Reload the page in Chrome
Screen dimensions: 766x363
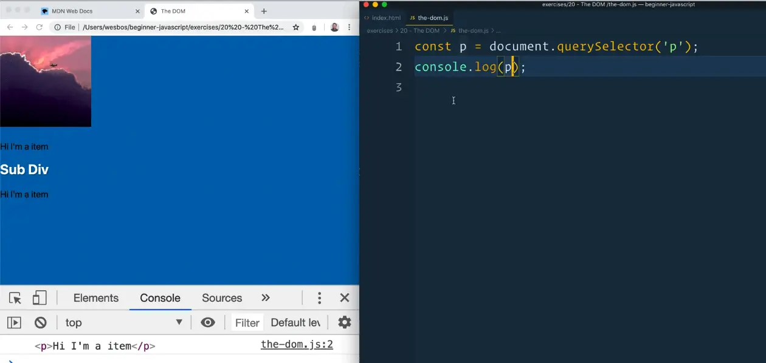[40, 27]
